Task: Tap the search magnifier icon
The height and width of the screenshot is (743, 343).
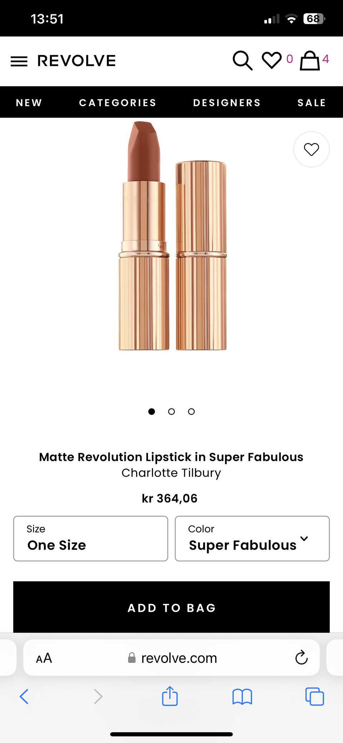Action: (243, 60)
